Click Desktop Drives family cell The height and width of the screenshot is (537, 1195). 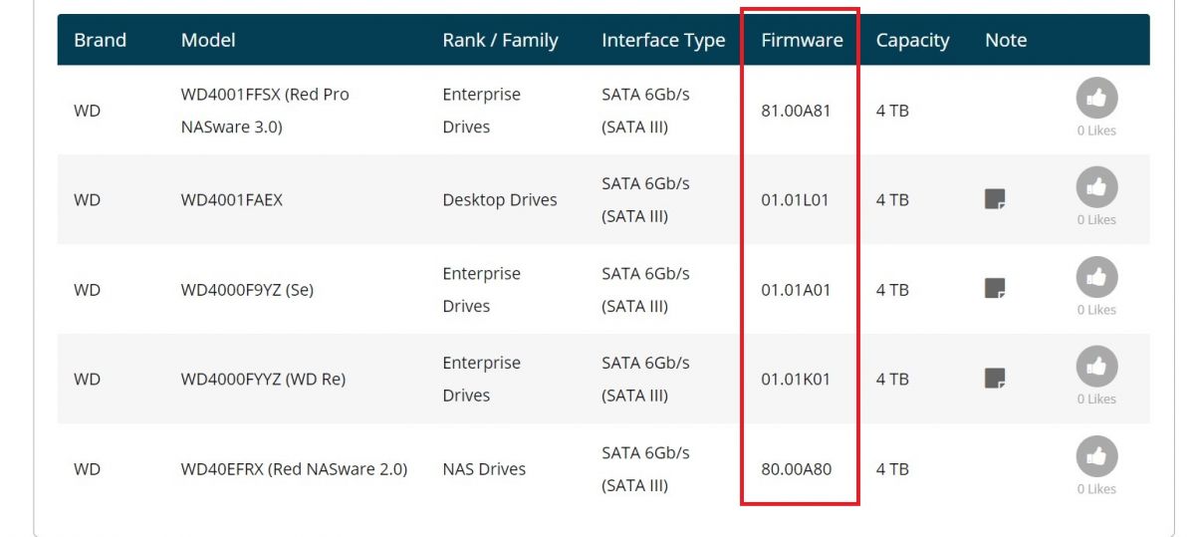click(x=500, y=199)
